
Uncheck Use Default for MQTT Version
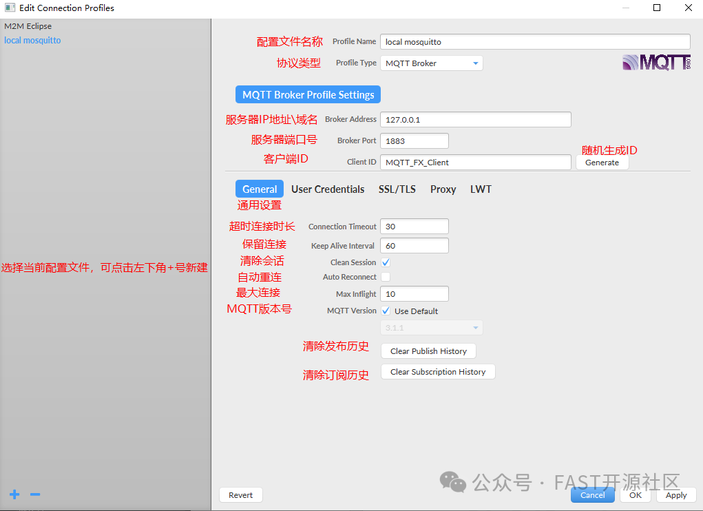[386, 311]
